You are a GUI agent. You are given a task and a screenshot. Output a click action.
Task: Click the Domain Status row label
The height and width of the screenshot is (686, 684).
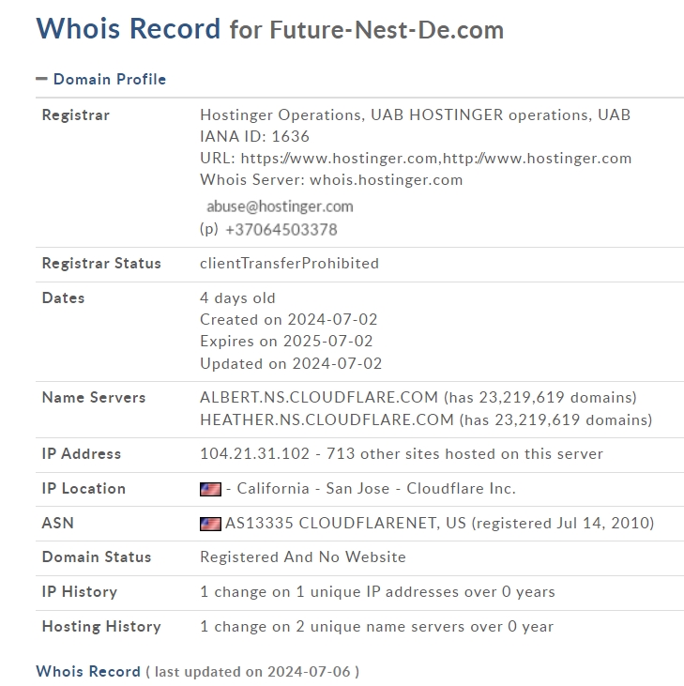point(97,556)
